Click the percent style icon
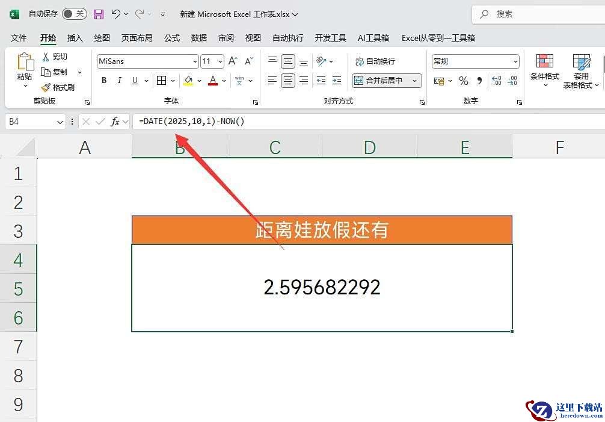Screen dimensions: 605x422 [463, 81]
